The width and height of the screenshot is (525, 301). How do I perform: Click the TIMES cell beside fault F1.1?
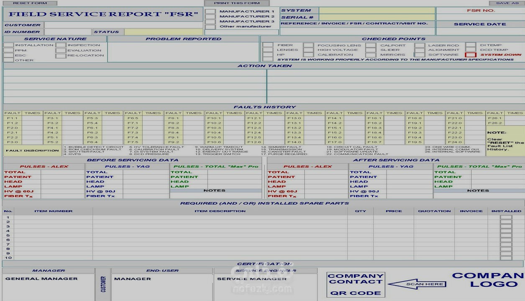click(x=32, y=118)
